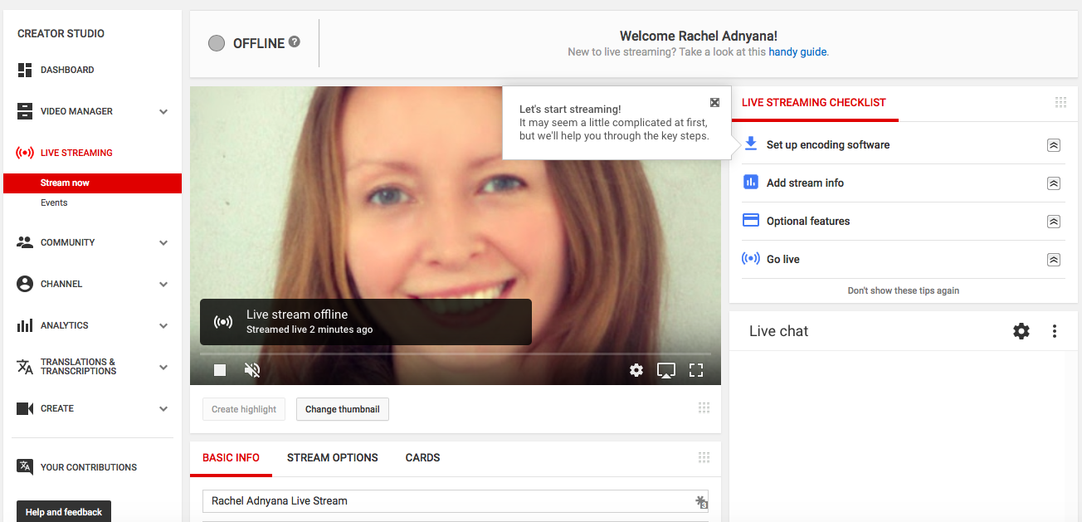The image size is (1082, 522).
Task: Open Help and feedback
Action: (64, 511)
